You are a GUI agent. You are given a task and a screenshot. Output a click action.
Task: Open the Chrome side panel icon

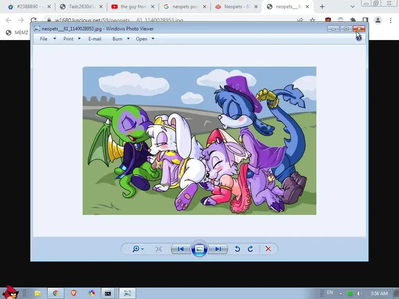point(365,20)
